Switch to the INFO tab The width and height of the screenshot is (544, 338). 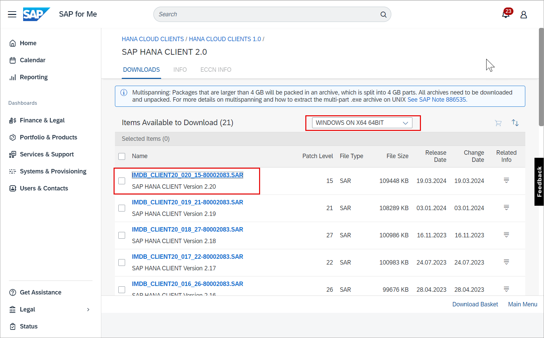pyautogui.click(x=180, y=70)
